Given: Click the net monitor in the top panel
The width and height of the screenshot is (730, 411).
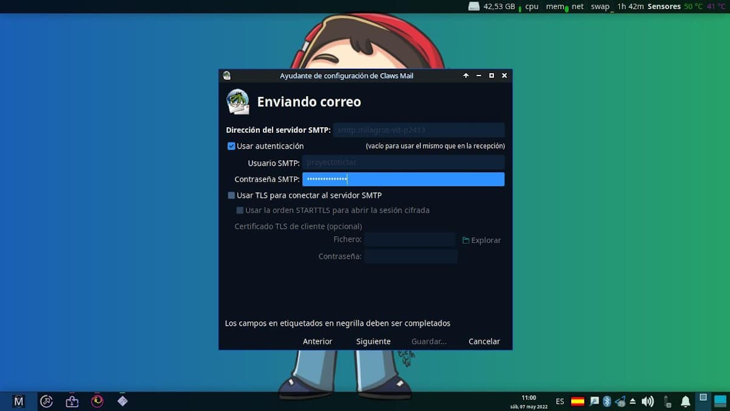Looking at the screenshot, I should tap(577, 6).
